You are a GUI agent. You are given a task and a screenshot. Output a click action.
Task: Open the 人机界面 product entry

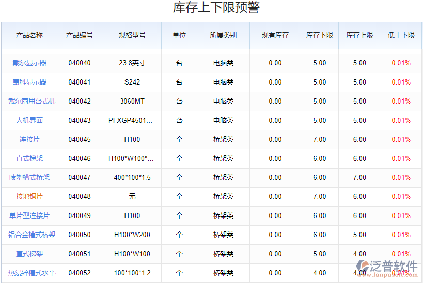point(29,120)
